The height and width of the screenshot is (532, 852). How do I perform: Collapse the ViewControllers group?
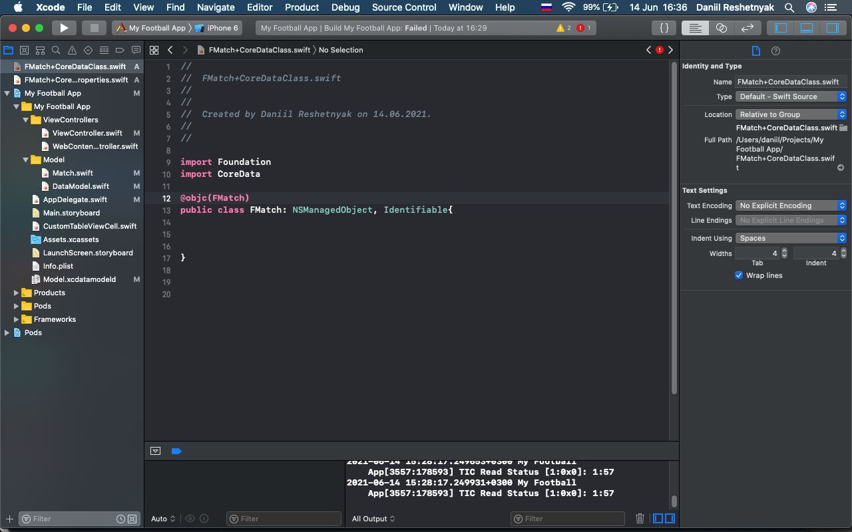pos(26,120)
